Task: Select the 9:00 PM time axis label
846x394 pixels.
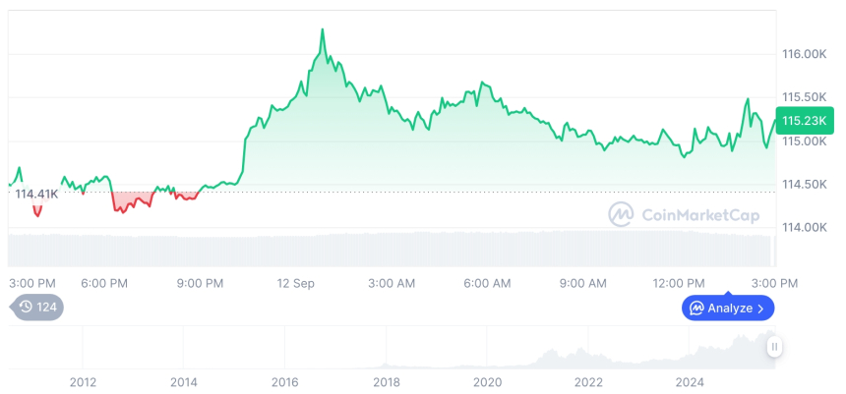Action: 200,284
